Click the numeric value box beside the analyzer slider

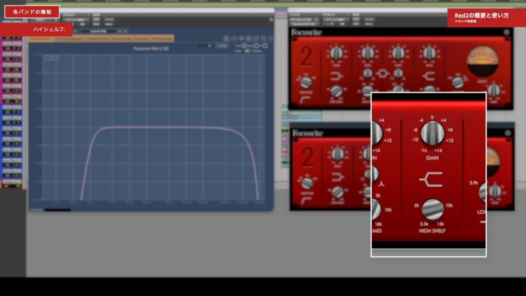pos(222,45)
